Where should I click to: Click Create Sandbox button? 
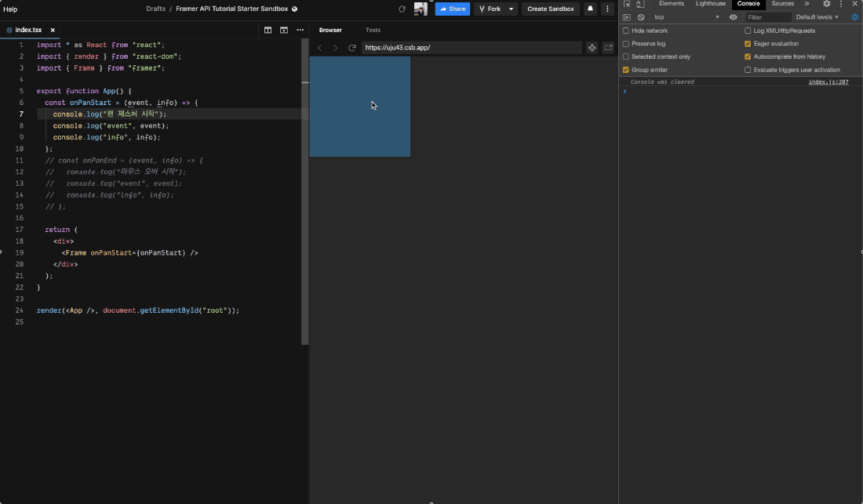[x=551, y=9]
